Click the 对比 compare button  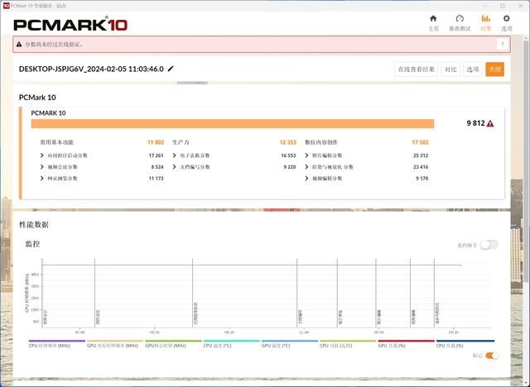450,69
